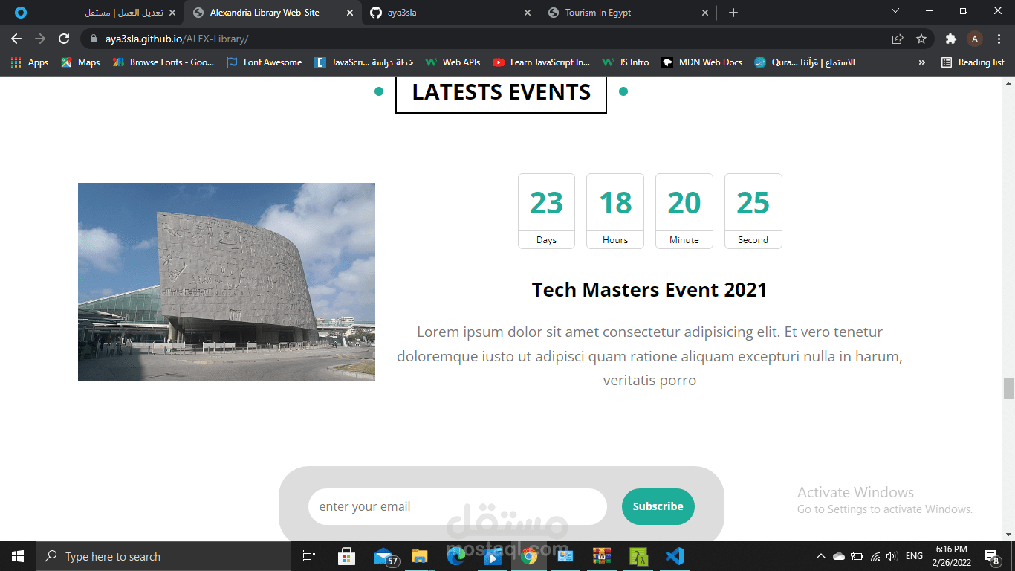Open the Chrome profile avatar A
This screenshot has width=1015, height=571.
975,39
